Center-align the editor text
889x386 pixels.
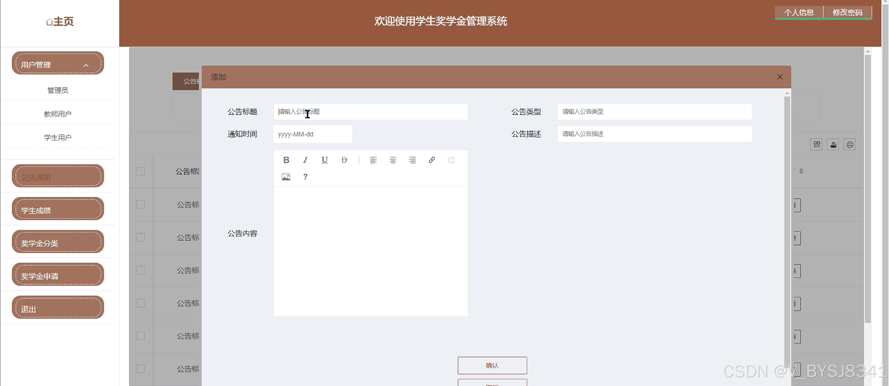[x=393, y=160]
